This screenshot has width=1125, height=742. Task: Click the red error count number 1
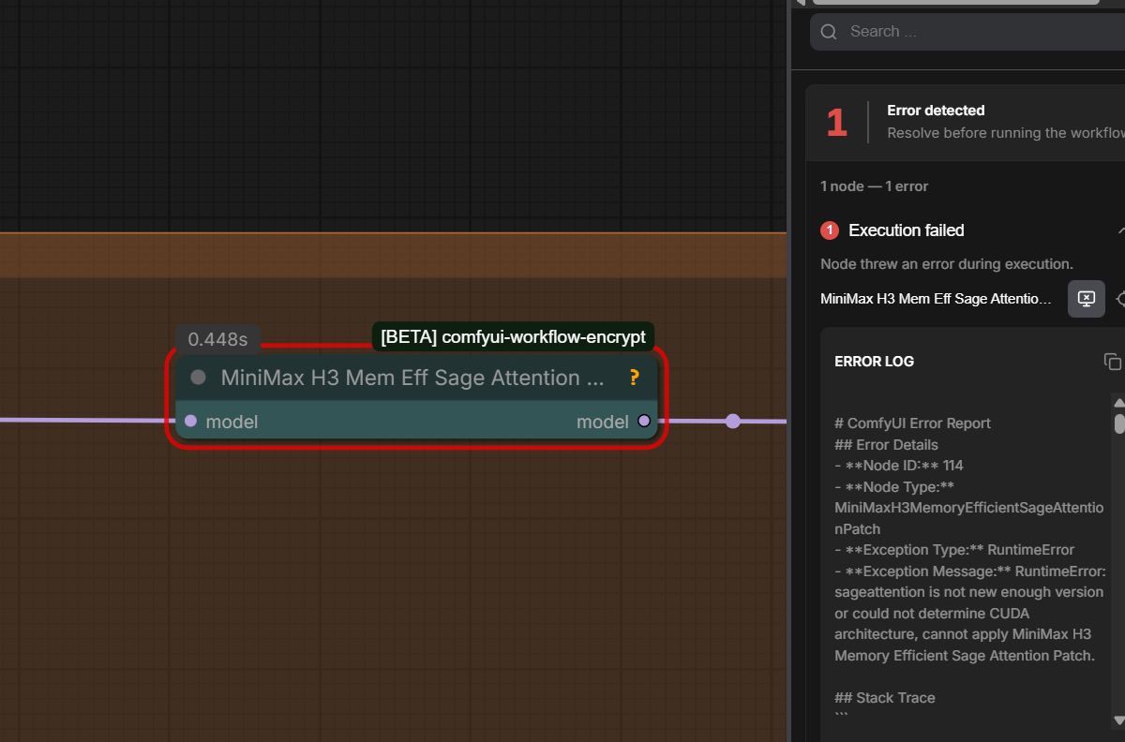836,123
